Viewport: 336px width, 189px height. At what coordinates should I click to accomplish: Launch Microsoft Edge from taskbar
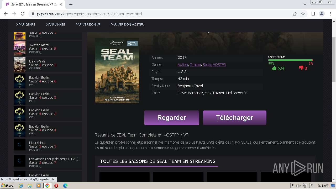[65, 186]
